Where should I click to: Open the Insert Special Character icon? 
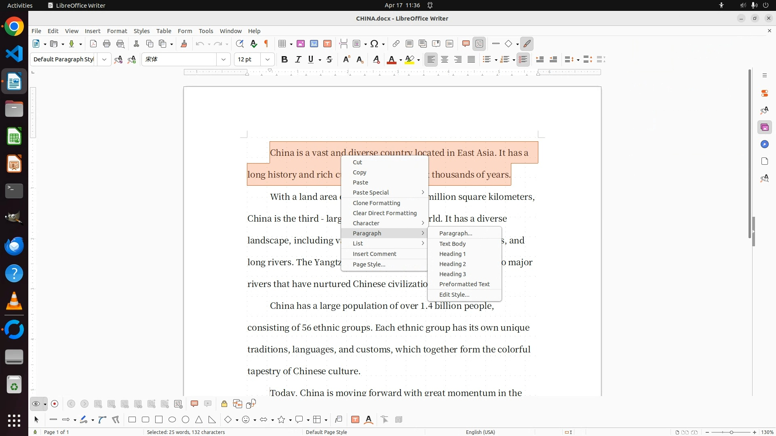[x=375, y=44]
